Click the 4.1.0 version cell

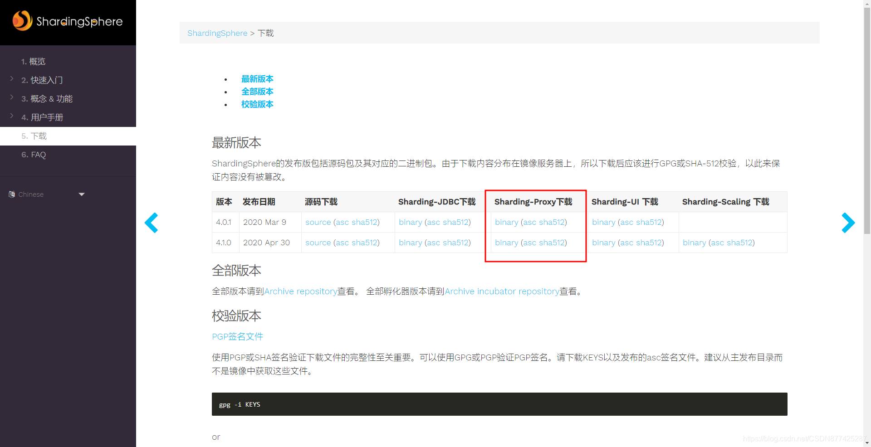pyautogui.click(x=225, y=243)
